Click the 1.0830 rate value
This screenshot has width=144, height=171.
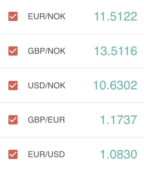[x=119, y=154]
